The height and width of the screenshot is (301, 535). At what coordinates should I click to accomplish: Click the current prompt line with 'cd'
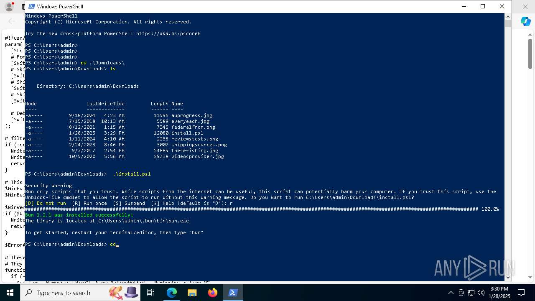tap(72, 244)
